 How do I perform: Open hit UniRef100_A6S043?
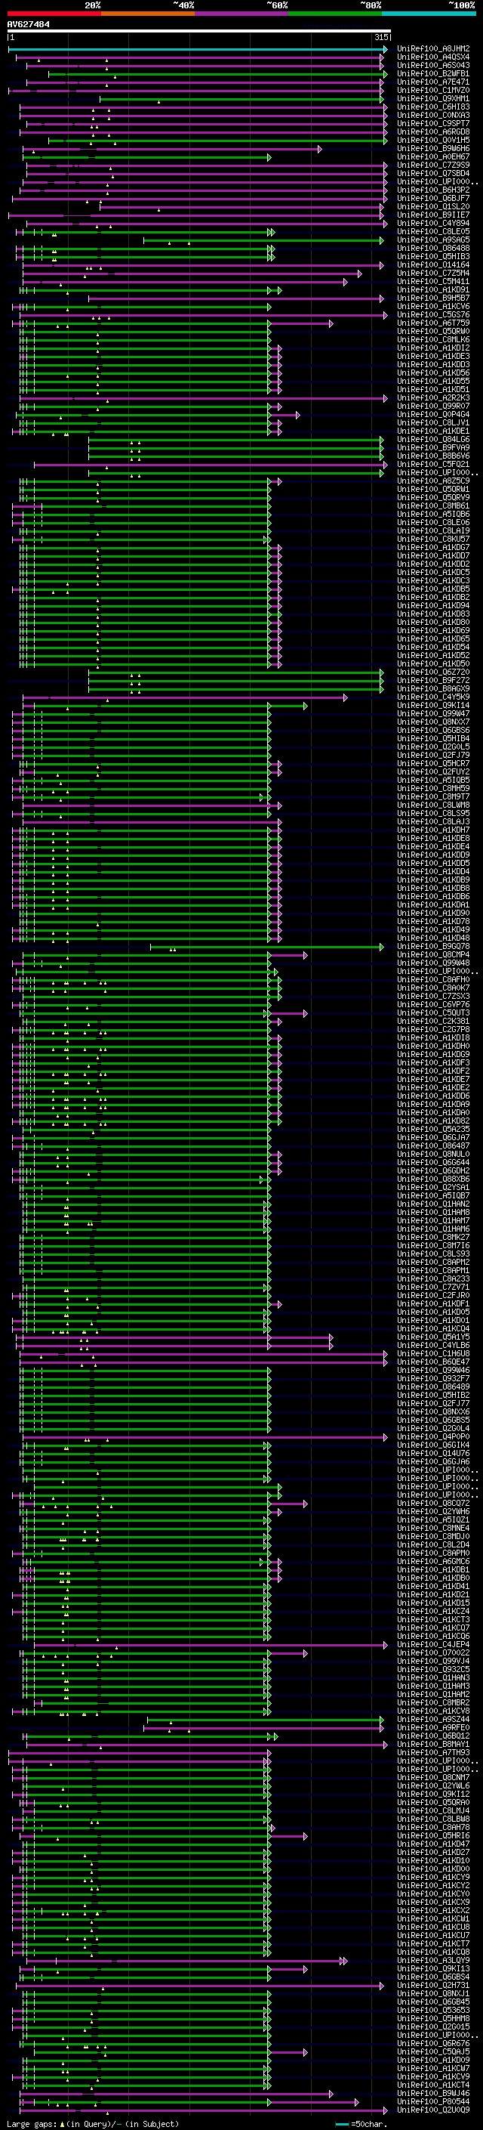click(433, 65)
